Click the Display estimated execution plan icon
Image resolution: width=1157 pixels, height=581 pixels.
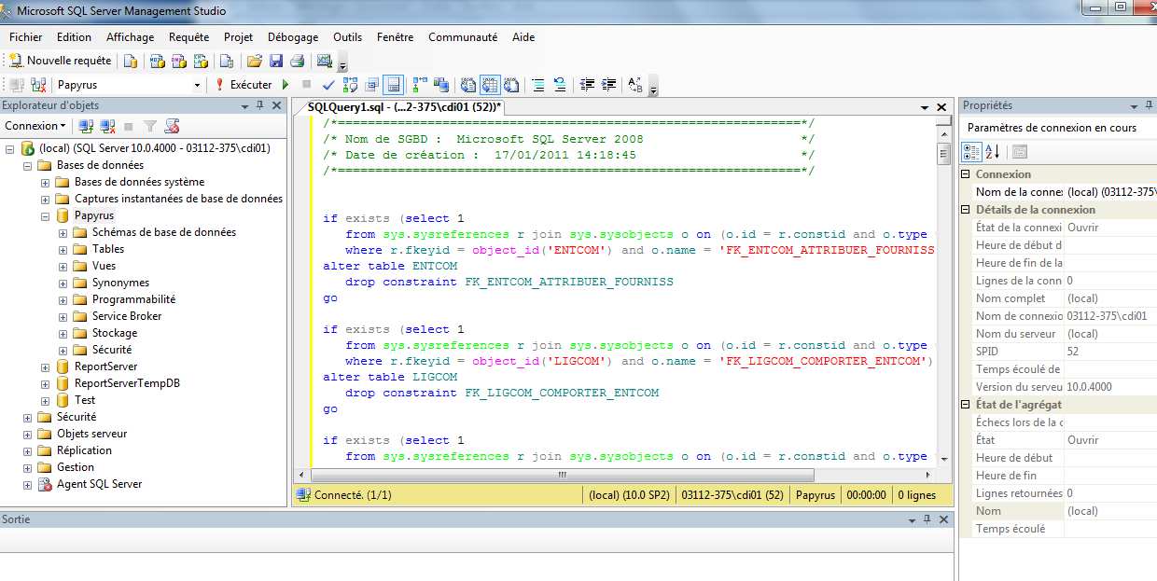coord(352,85)
